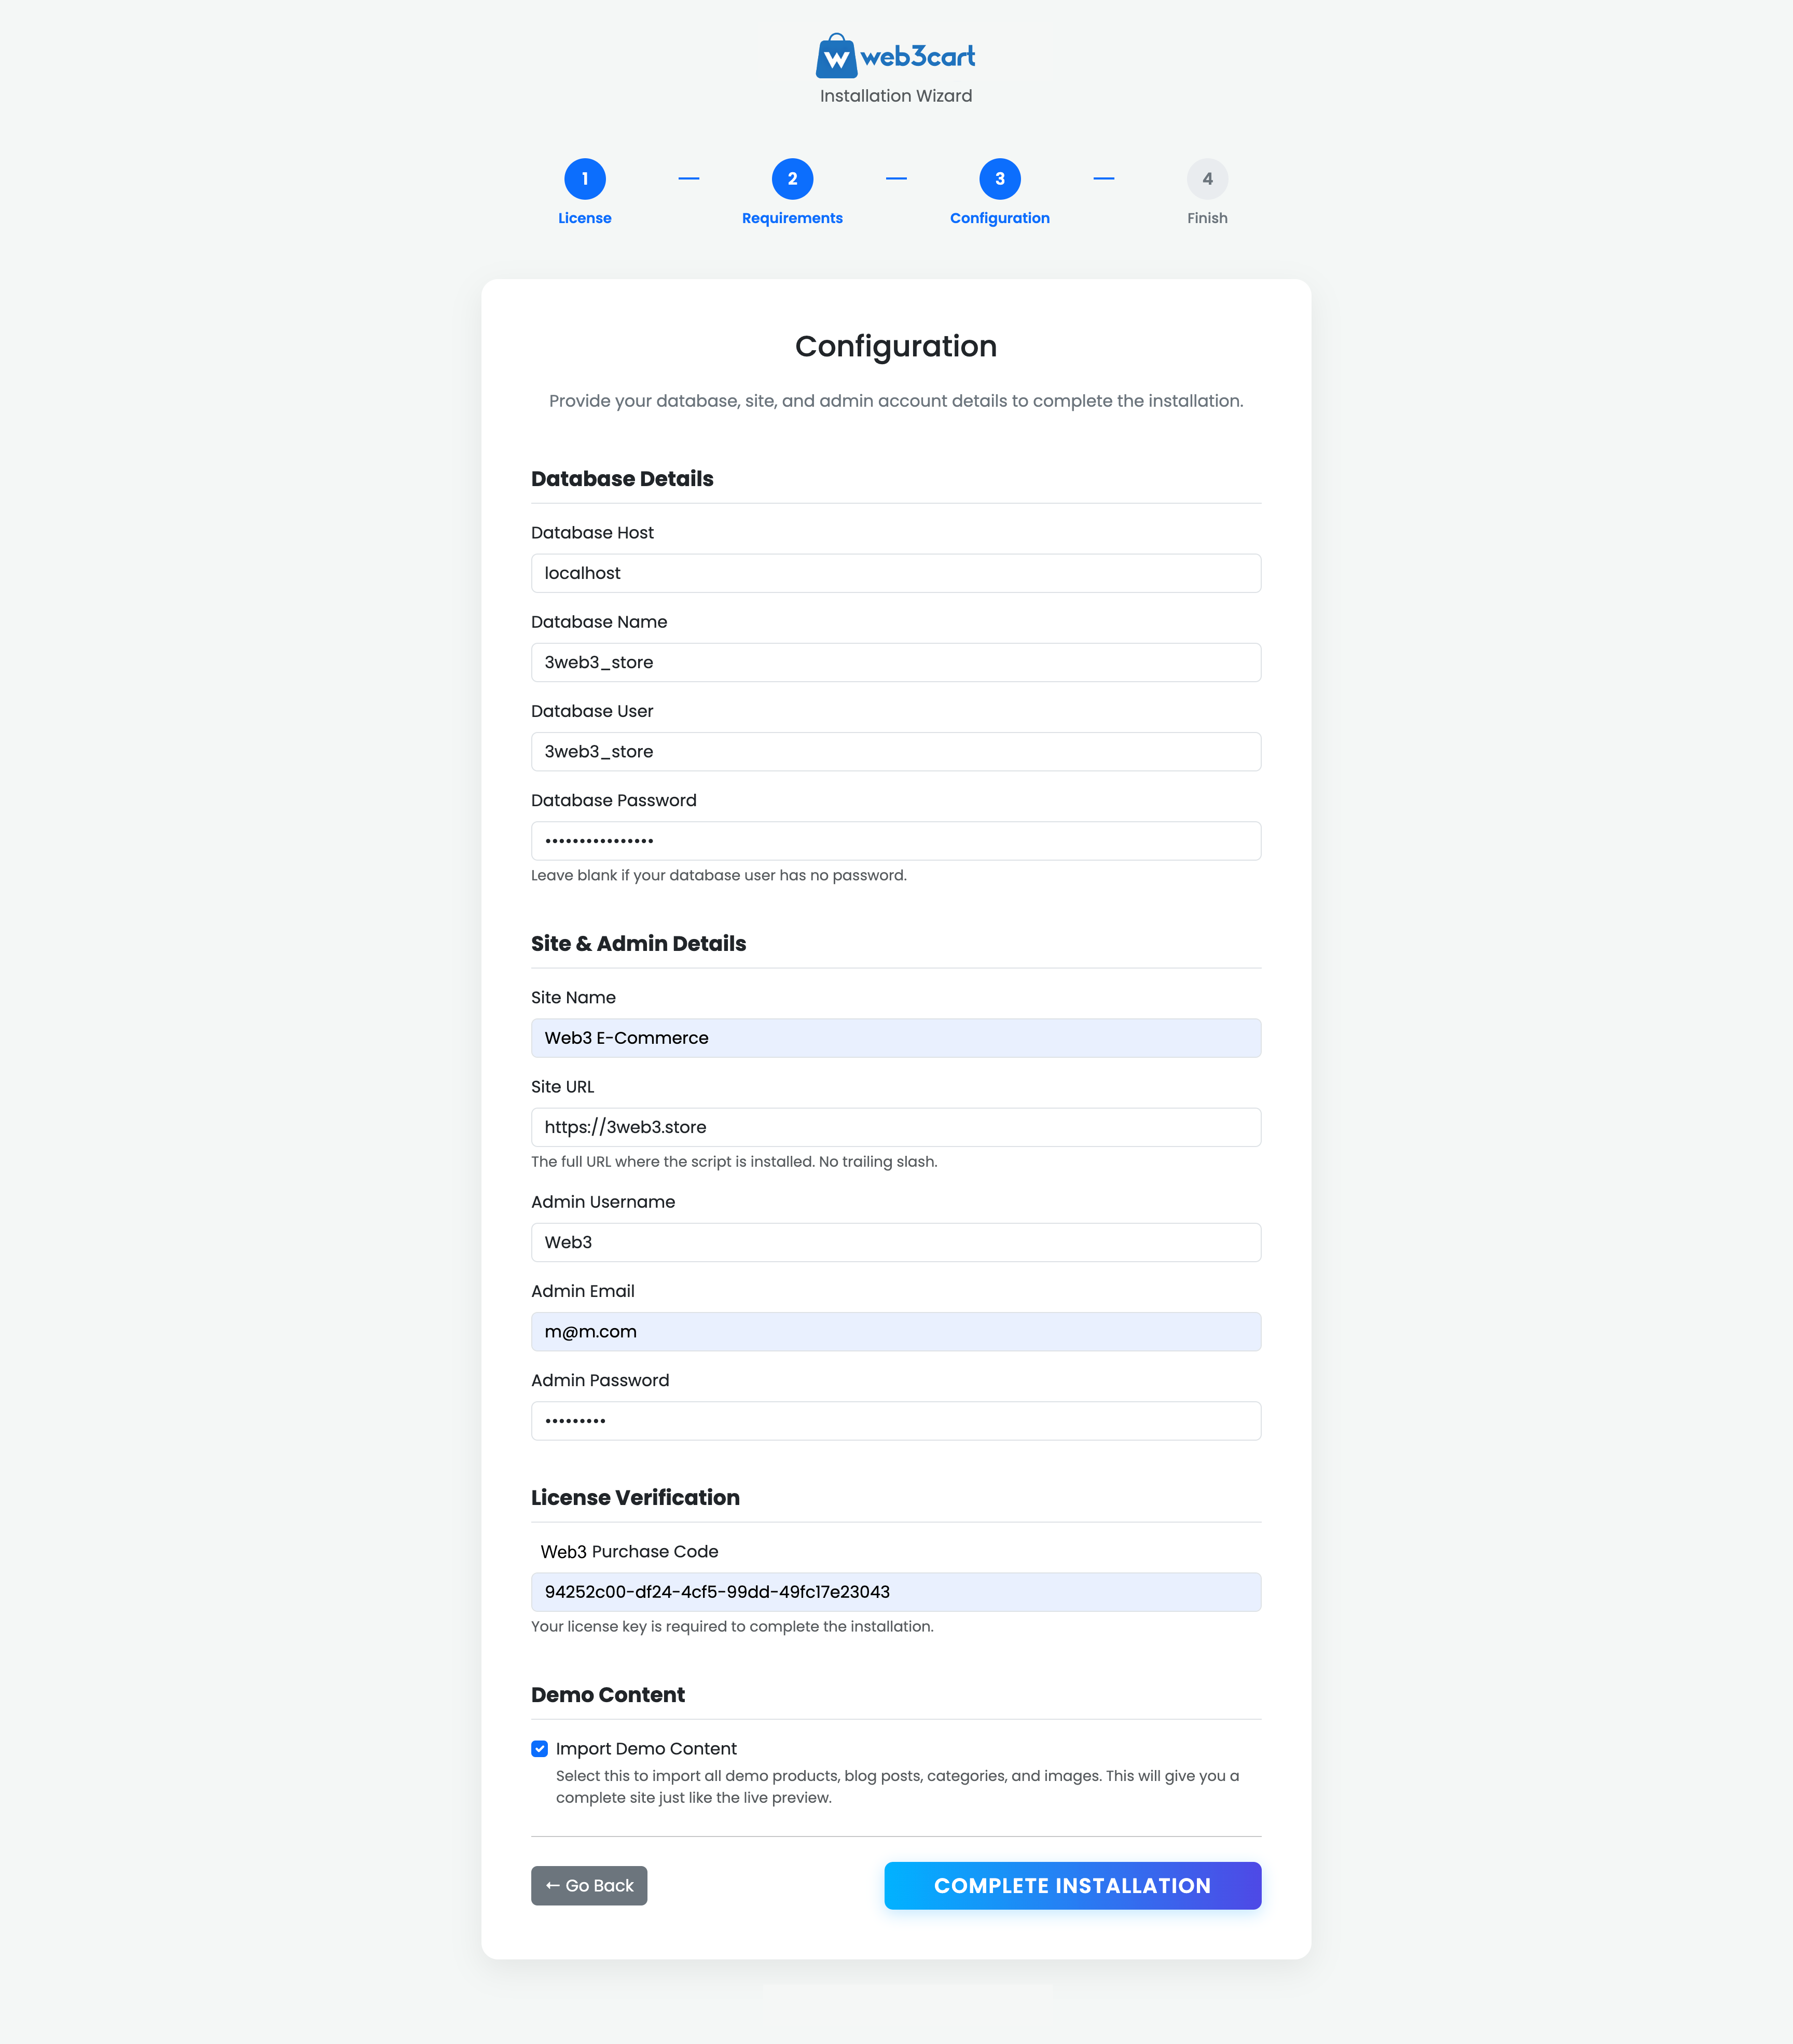Click the License step label
This screenshot has width=1793, height=2044.
(x=585, y=218)
